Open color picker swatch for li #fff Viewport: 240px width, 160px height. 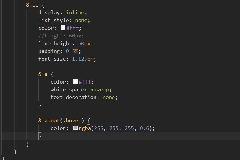pos(63,28)
